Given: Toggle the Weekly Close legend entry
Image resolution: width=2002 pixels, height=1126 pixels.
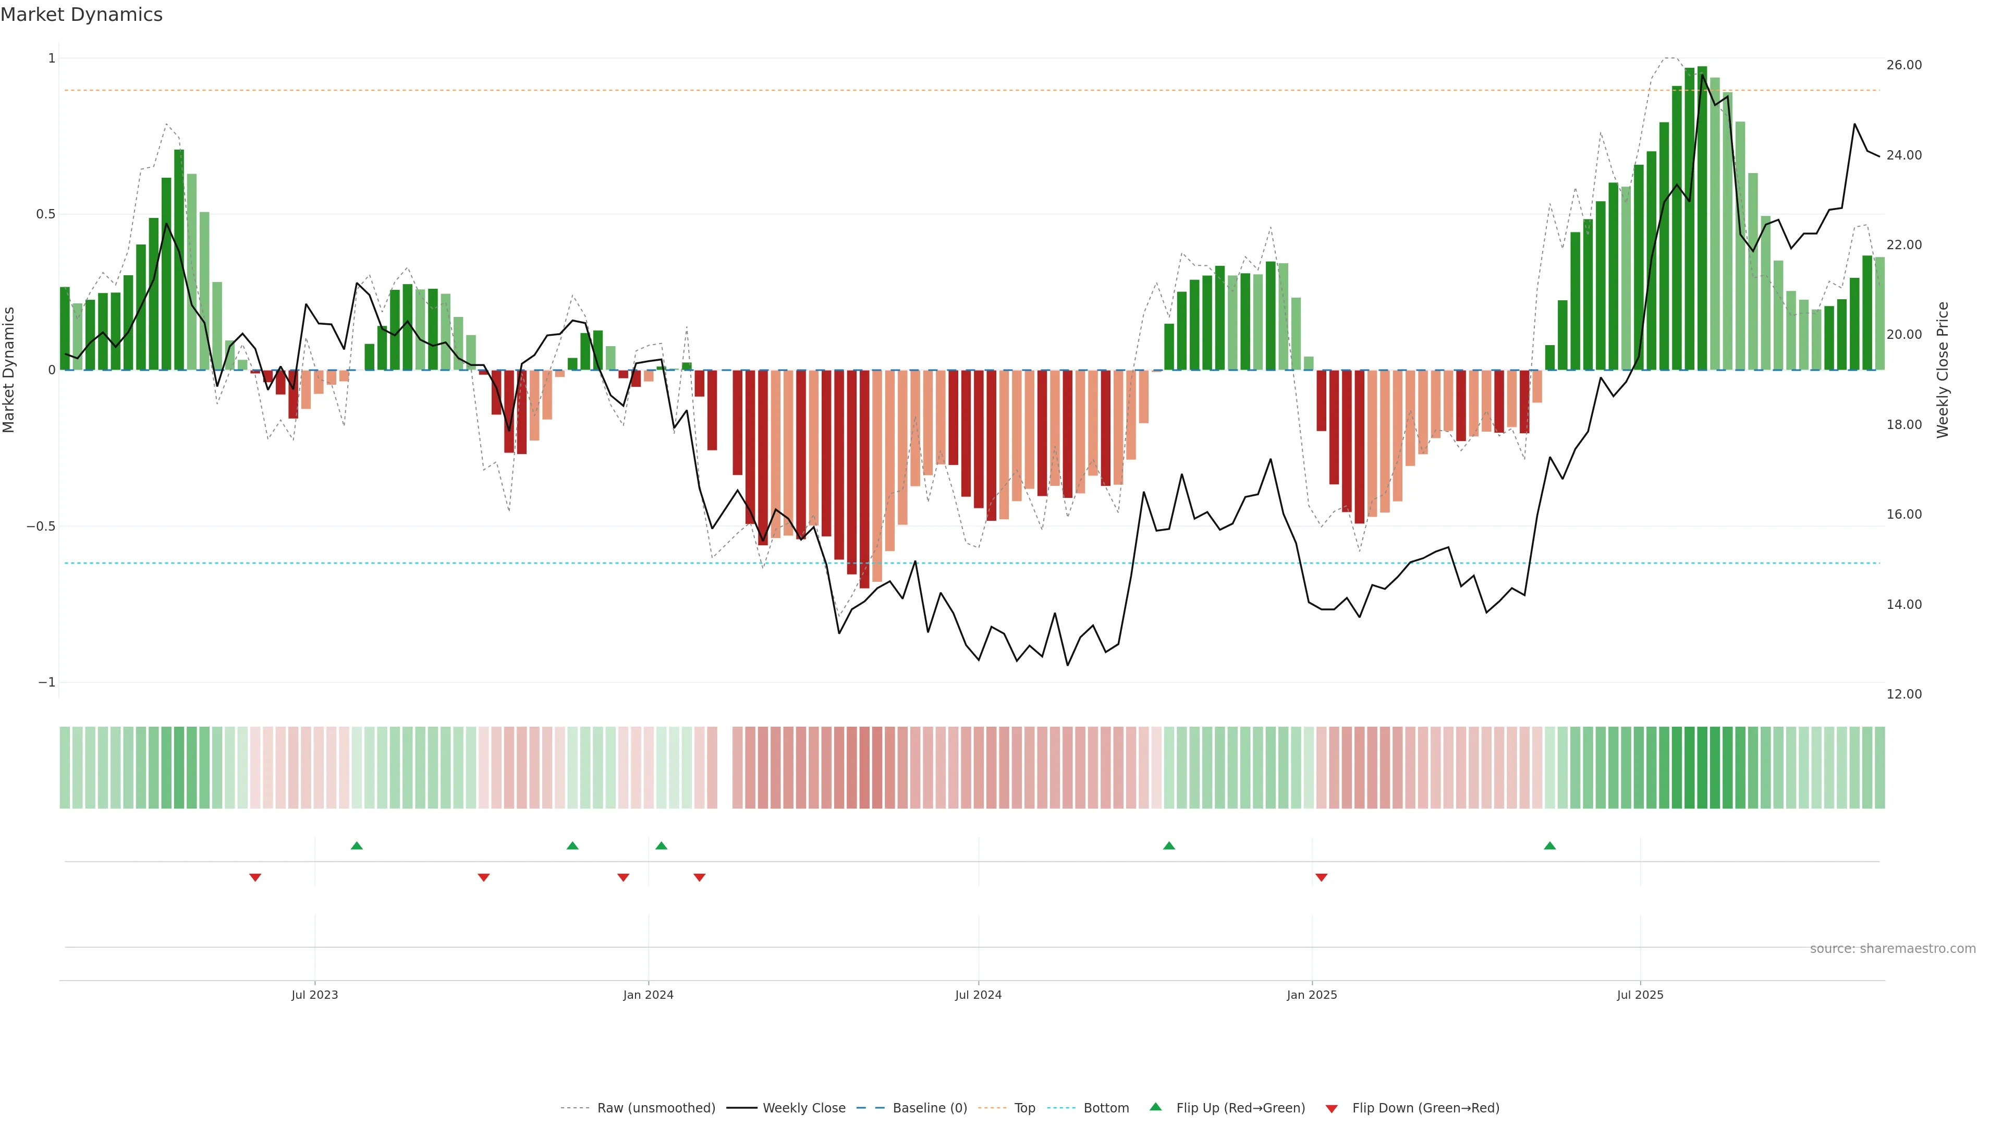Looking at the screenshot, I should pos(803,1108).
